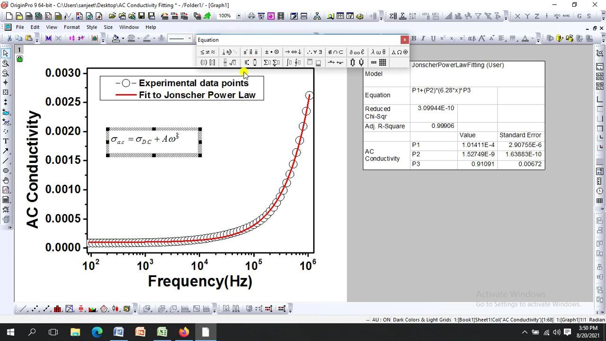Open the Format menu
Viewport: 606px width, 341px height.
[71, 27]
